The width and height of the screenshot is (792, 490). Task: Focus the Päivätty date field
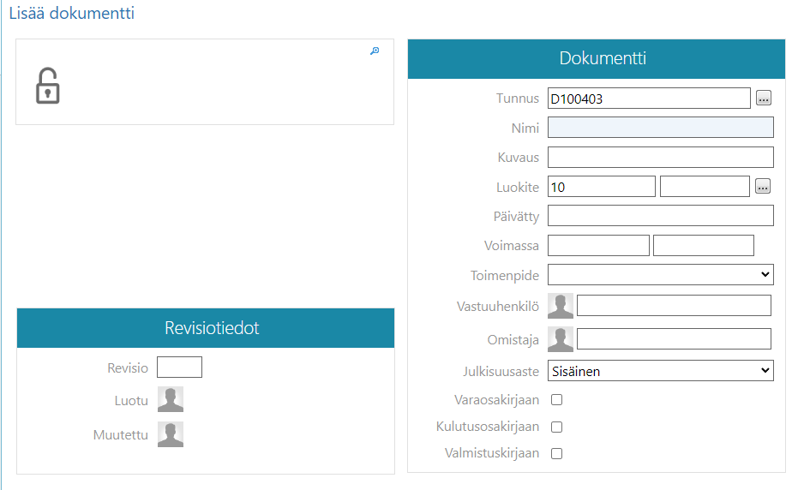click(660, 216)
